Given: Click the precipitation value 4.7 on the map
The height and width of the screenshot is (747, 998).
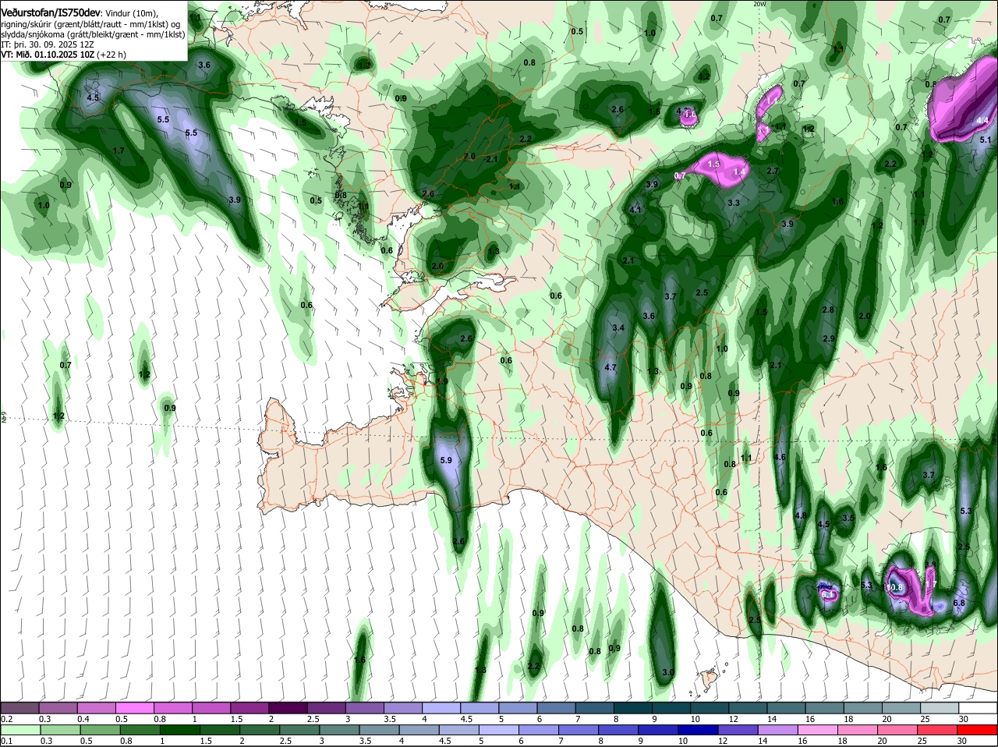Looking at the screenshot, I should (610, 367).
